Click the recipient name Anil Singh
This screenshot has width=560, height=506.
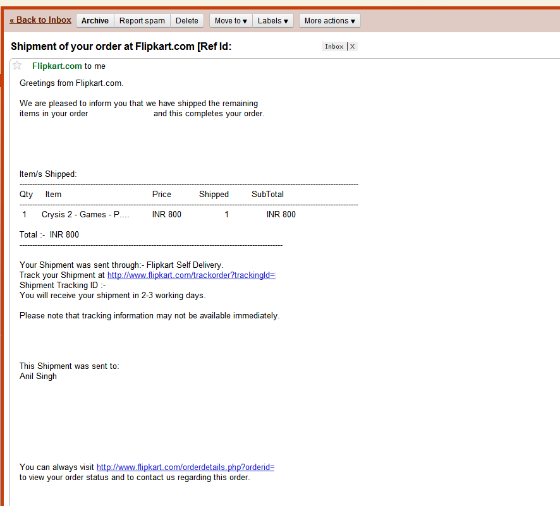coord(38,376)
